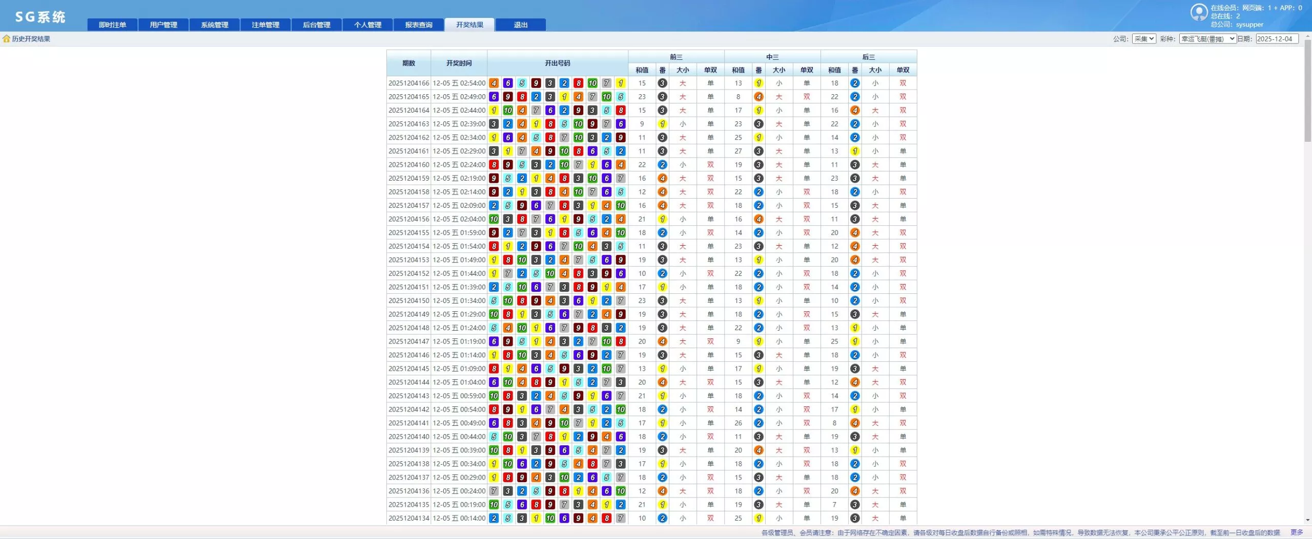Click the home icon beside 历史开奖结果
This screenshot has width=1312, height=539.
(6, 39)
